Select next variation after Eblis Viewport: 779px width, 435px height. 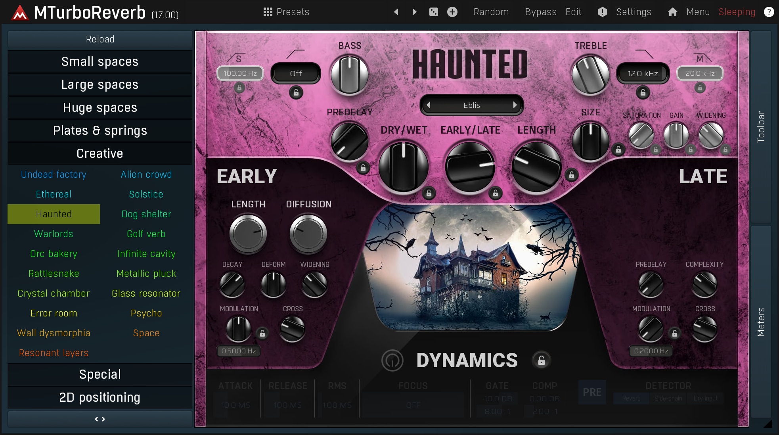click(515, 105)
